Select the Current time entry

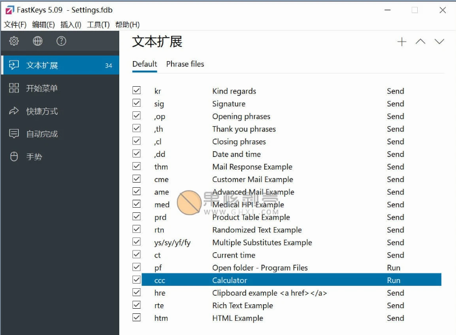[x=292, y=255]
